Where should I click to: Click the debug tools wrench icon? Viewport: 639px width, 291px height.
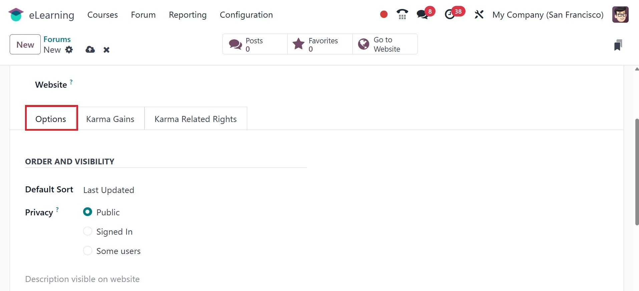479,15
